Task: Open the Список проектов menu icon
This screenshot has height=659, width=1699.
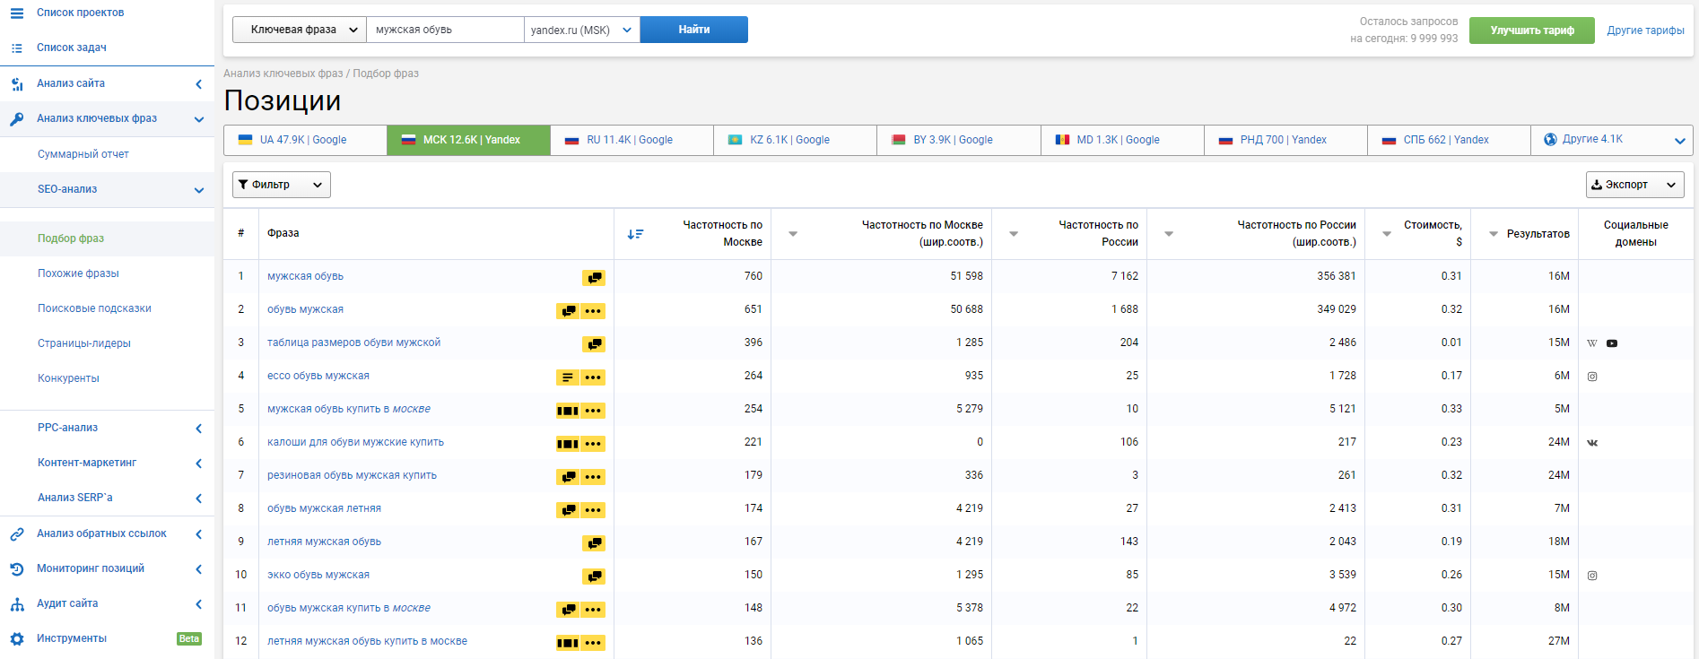Action: pyautogui.click(x=16, y=13)
